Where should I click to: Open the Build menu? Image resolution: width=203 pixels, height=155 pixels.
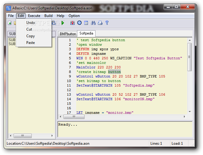48,16
